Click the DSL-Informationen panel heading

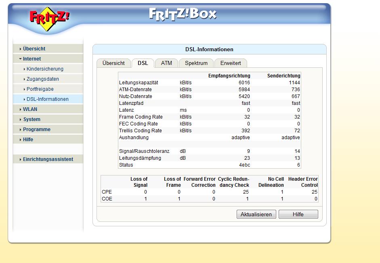click(x=210, y=49)
